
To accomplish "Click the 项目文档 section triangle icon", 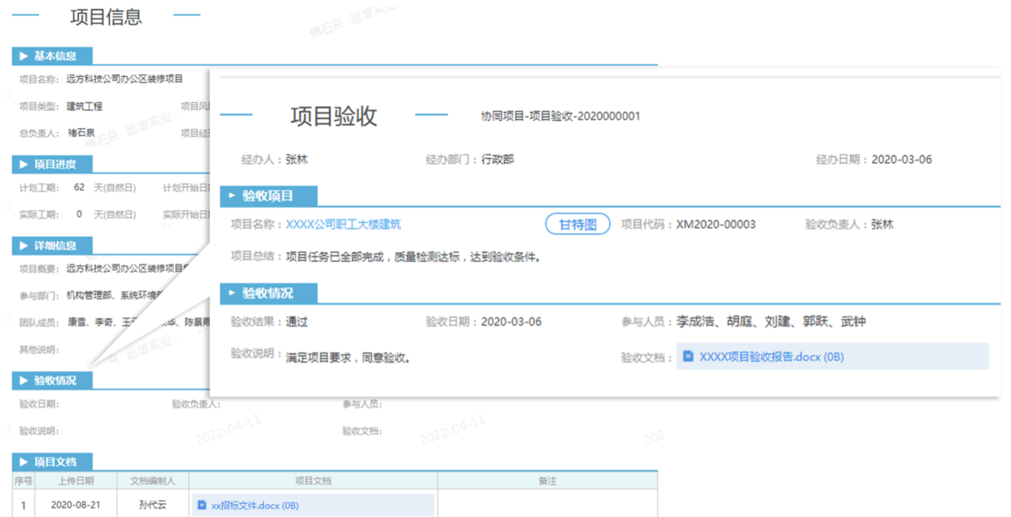I will pos(23,462).
